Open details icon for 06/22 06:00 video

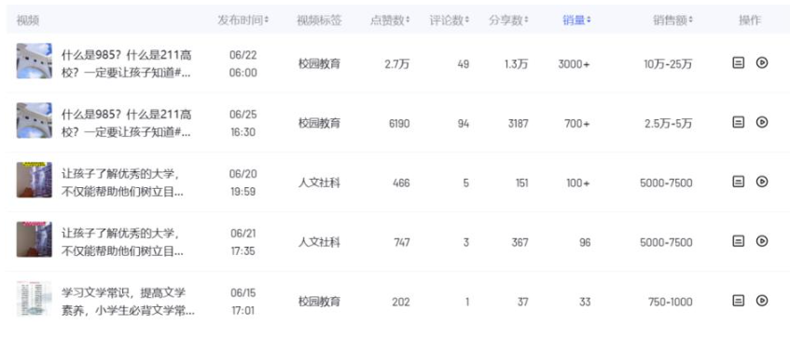pos(738,63)
